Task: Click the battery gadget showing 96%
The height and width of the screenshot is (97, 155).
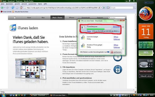Action: click(146, 53)
